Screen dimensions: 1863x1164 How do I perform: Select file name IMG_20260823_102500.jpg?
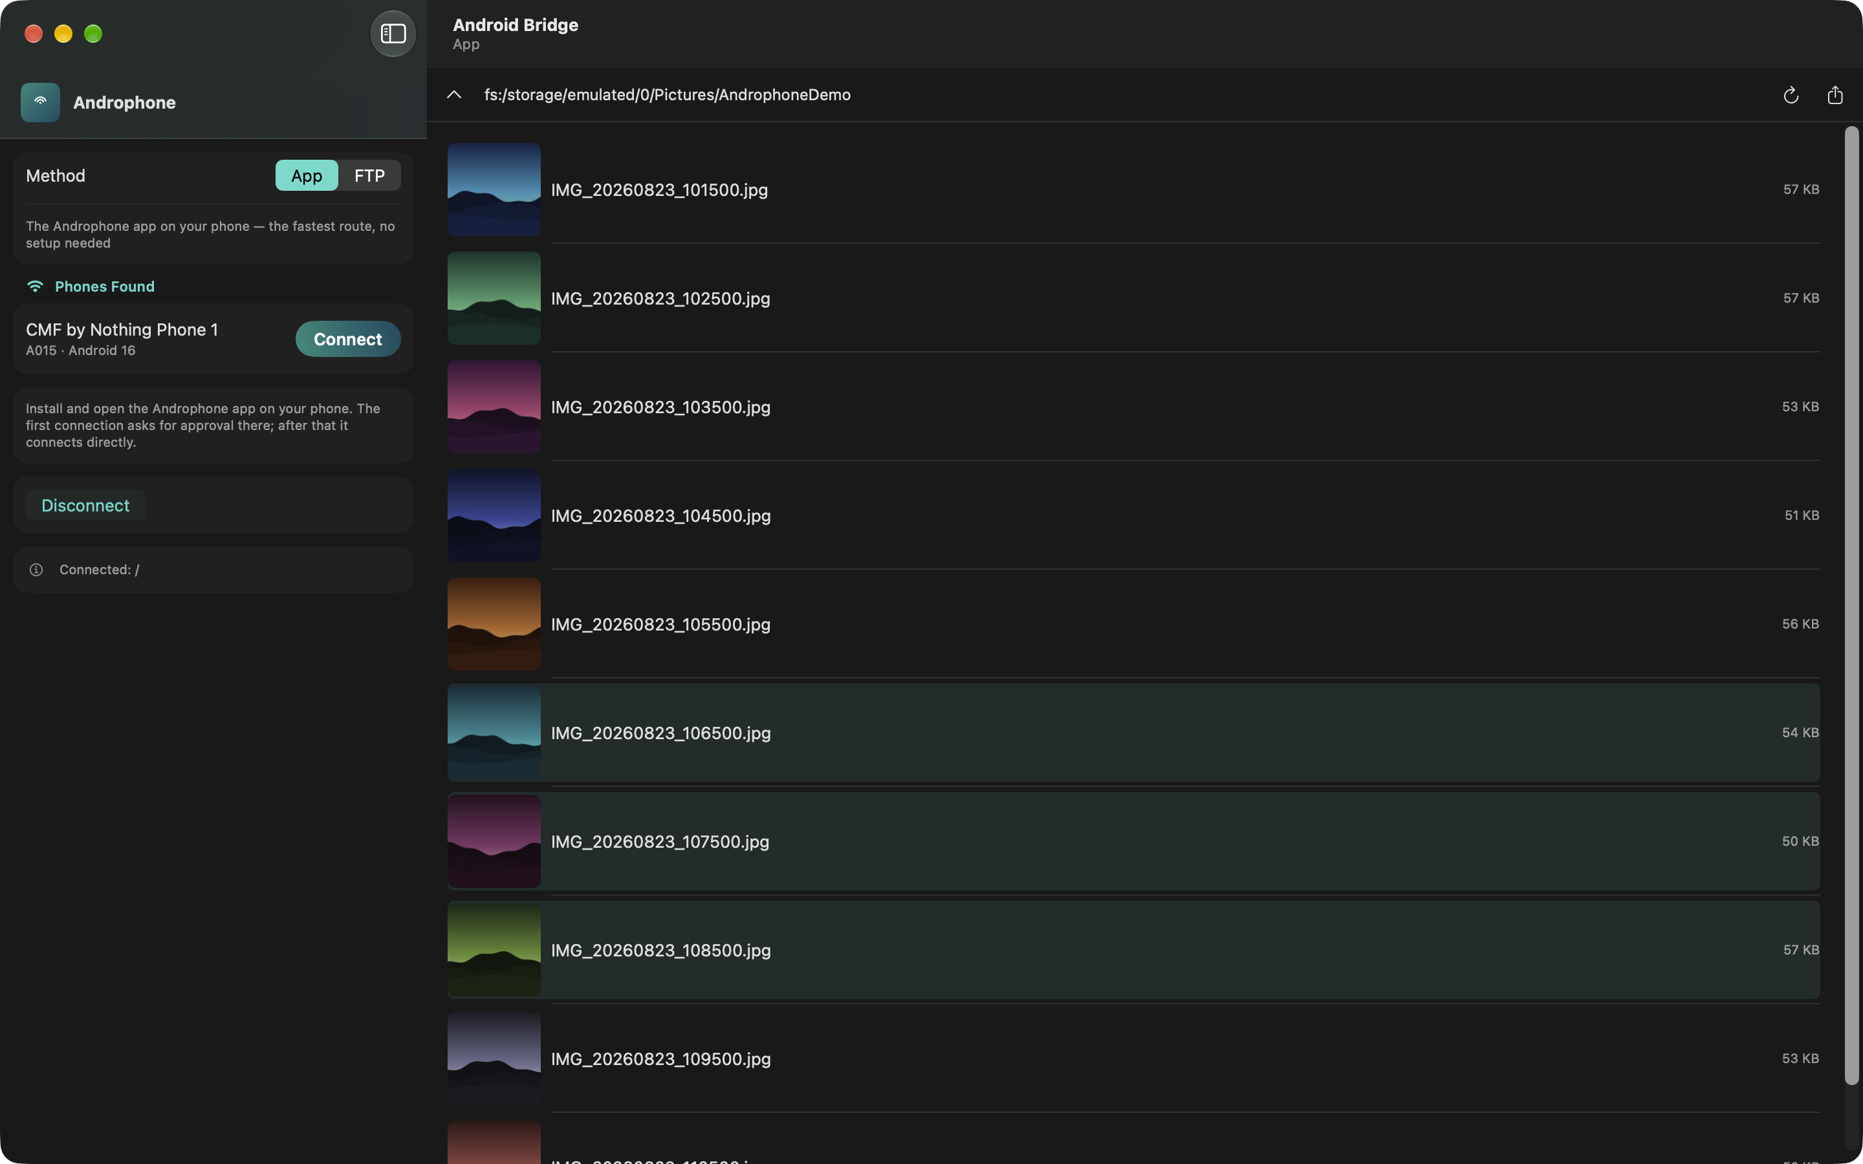[660, 298]
